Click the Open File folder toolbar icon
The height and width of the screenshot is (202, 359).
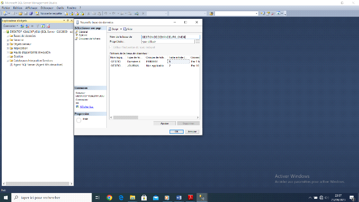coord(20,13)
